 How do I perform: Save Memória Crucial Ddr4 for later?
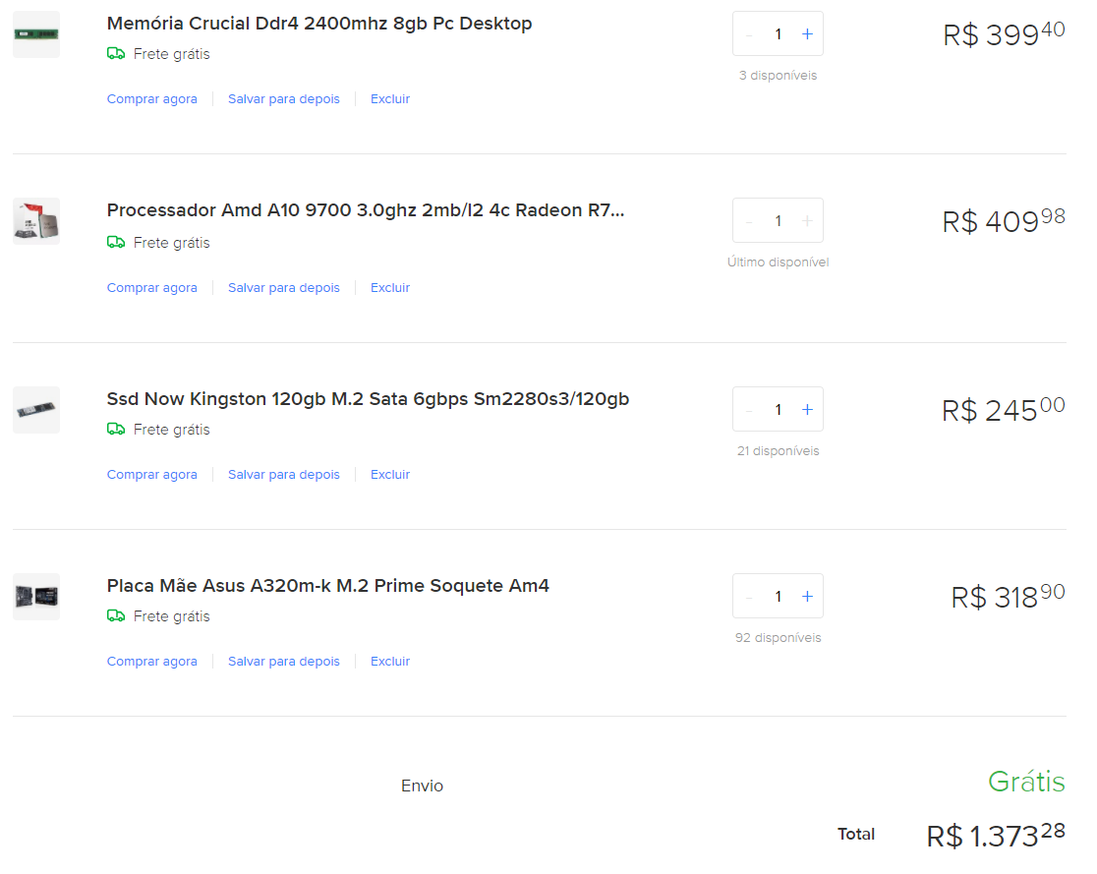coord(283,98)
